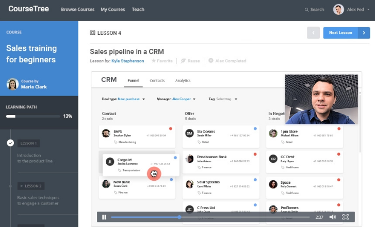Image resolution: width=375 pixels, height=227 pixels.
Task: Click the red status dot on GC Dent card
Action: pos(339,154)
